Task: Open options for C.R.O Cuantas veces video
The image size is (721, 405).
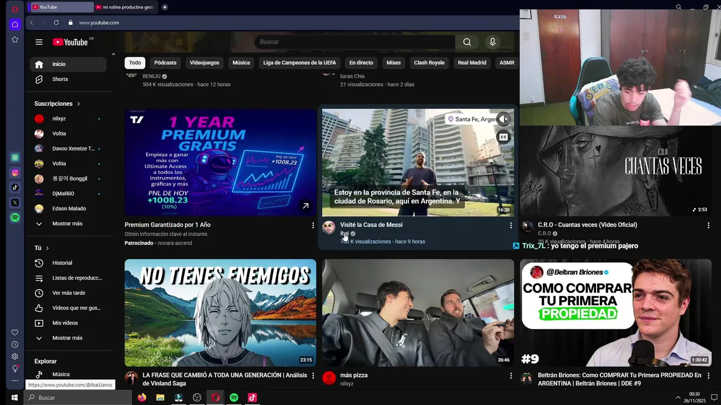Action: 709,226
